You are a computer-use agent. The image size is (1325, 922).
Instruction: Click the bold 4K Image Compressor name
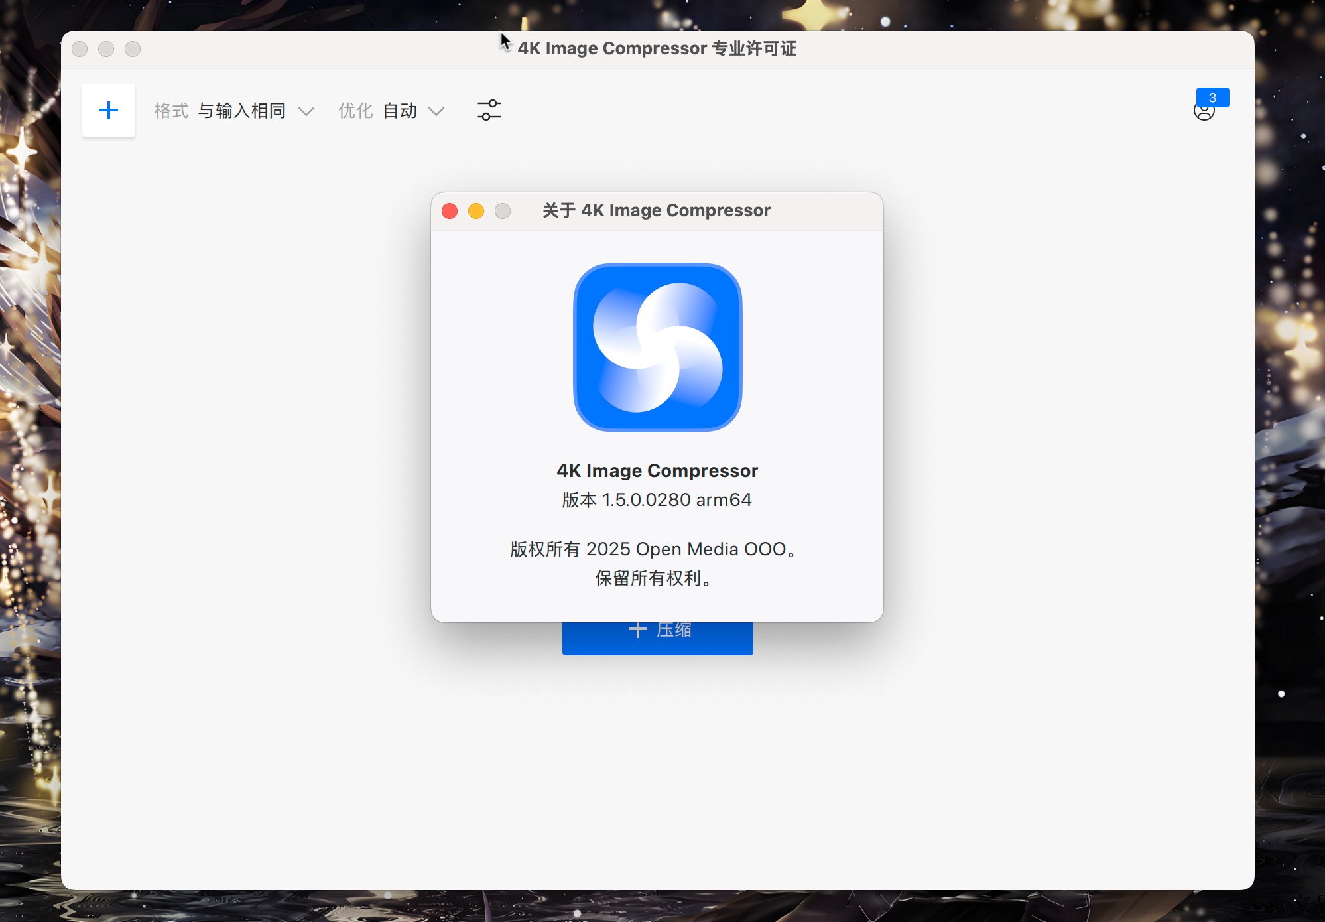657,470
